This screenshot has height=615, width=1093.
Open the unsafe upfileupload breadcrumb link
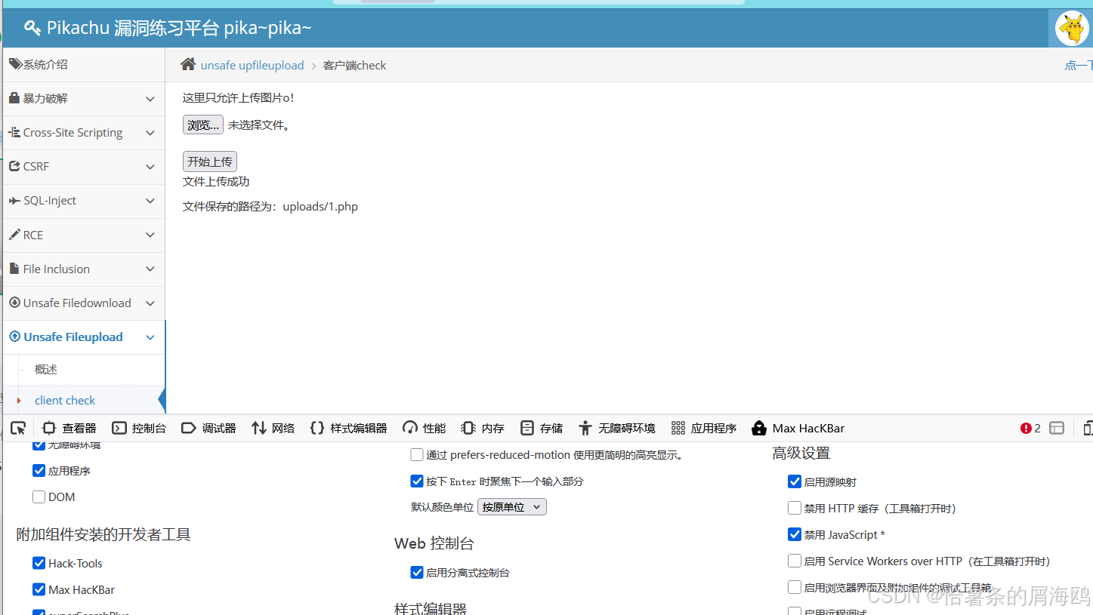tap(252, 65)
